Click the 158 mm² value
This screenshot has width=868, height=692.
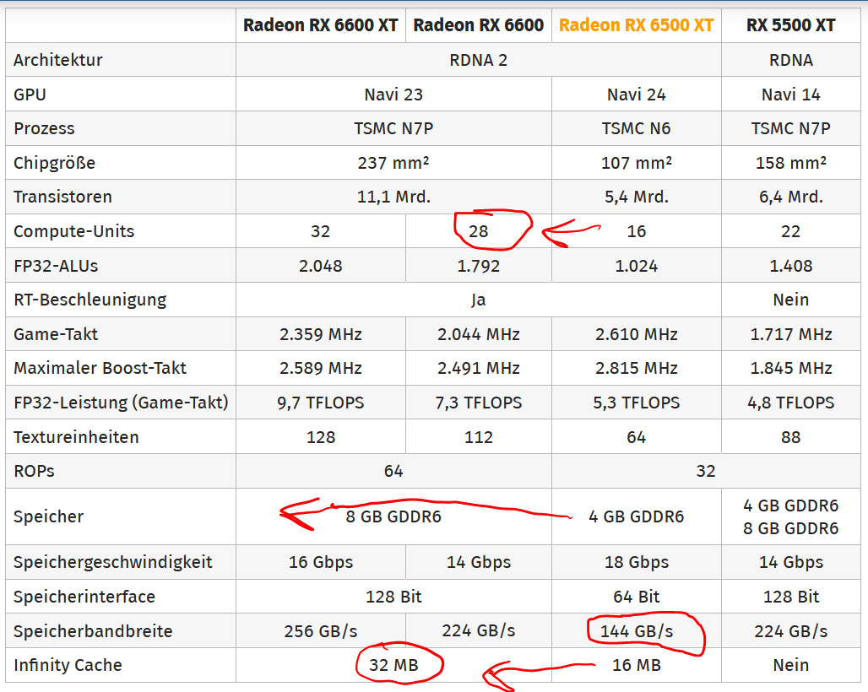coord(790,163)
